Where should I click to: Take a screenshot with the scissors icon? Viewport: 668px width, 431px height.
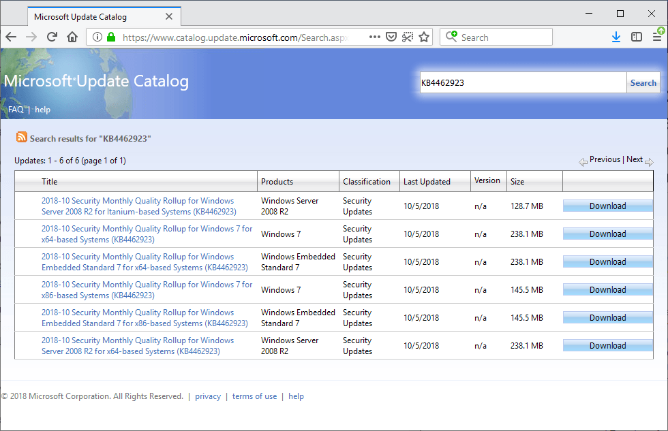[x=408, y=37]
